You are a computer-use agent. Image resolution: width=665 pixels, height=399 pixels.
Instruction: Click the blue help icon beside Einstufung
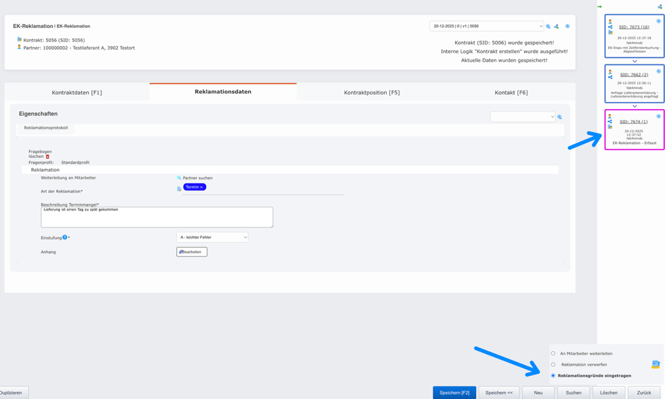pyautogui.click(x=64, y=237)
